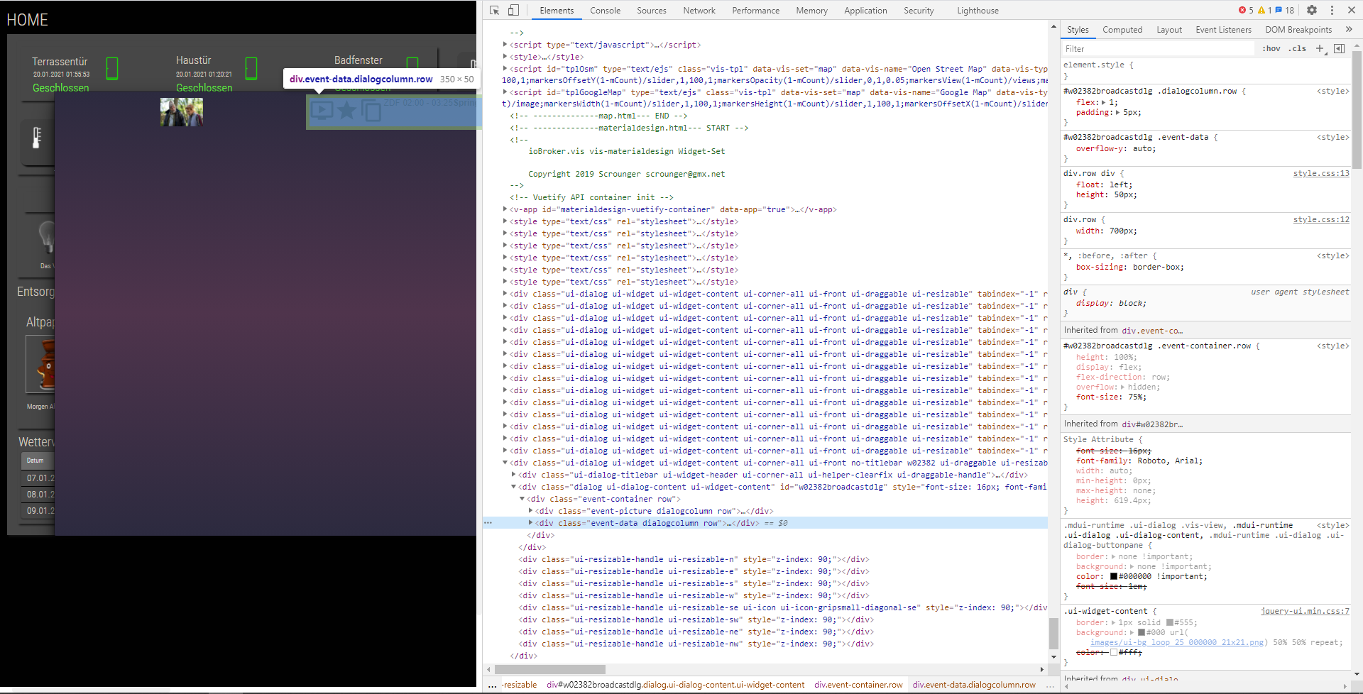The image size is (1363, 694).
Task: Open the Network tab
Action: tap(699, 10)
